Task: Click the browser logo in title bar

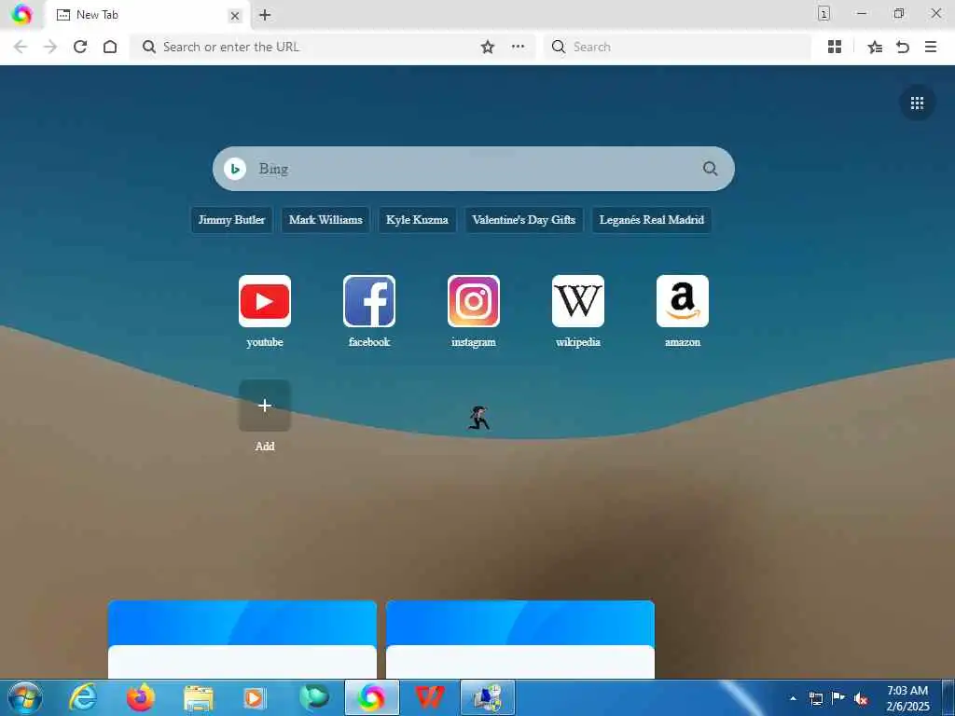Action: 21,14
